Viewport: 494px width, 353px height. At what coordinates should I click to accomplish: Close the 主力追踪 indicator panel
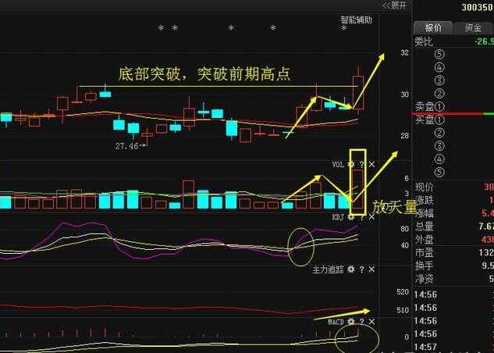click(x=371, y=269)
